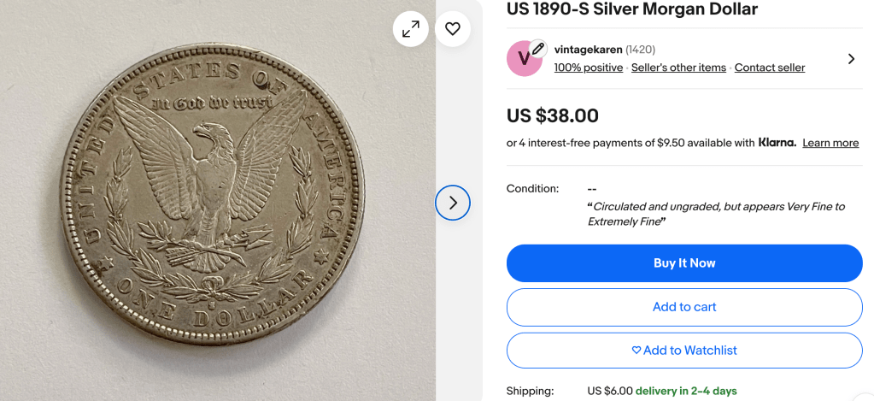Click the Klarna logo
Viewport: 874px width, 401px height.
pyautogui.click(x=777, y=143)
